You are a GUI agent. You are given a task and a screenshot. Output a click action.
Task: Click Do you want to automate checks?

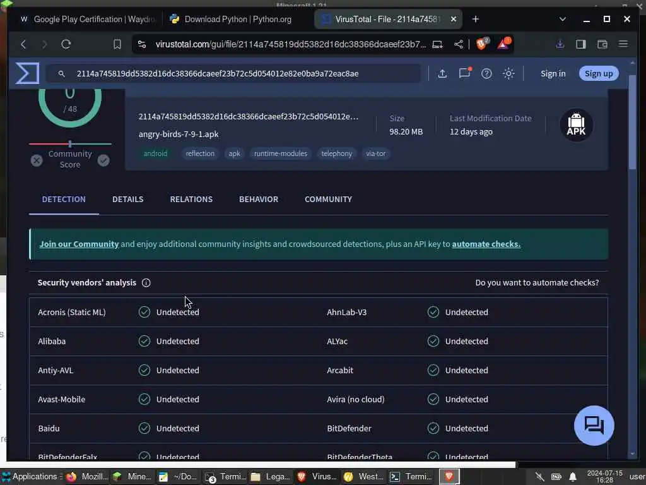point(537,283)
